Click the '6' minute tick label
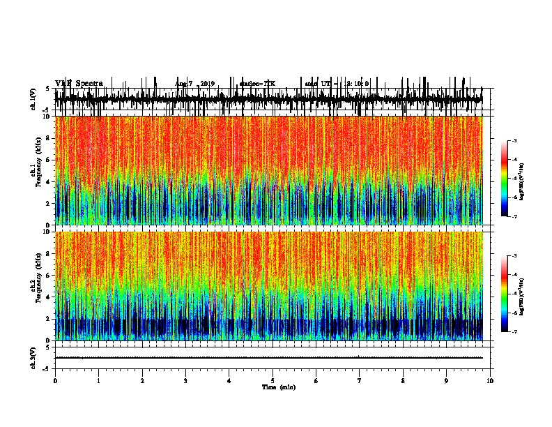This screenshot has height=427, width=552. point(316,381)
